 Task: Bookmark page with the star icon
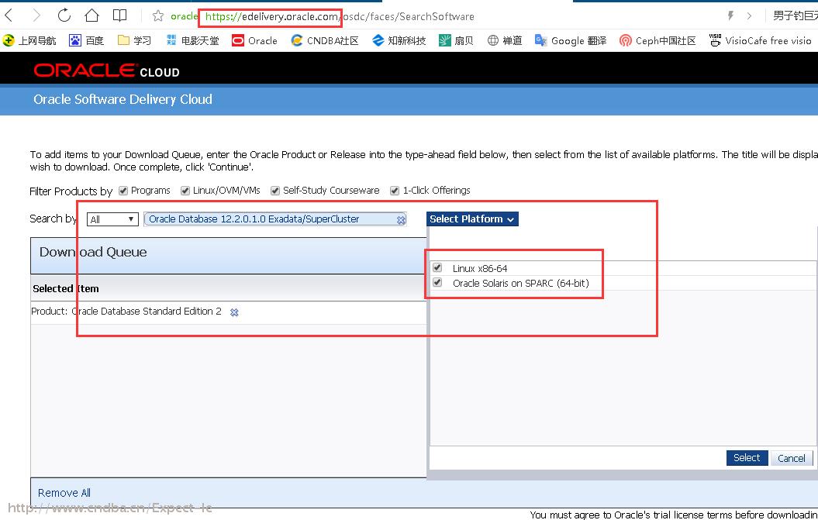pyautogui.click(x=158, y=15)
